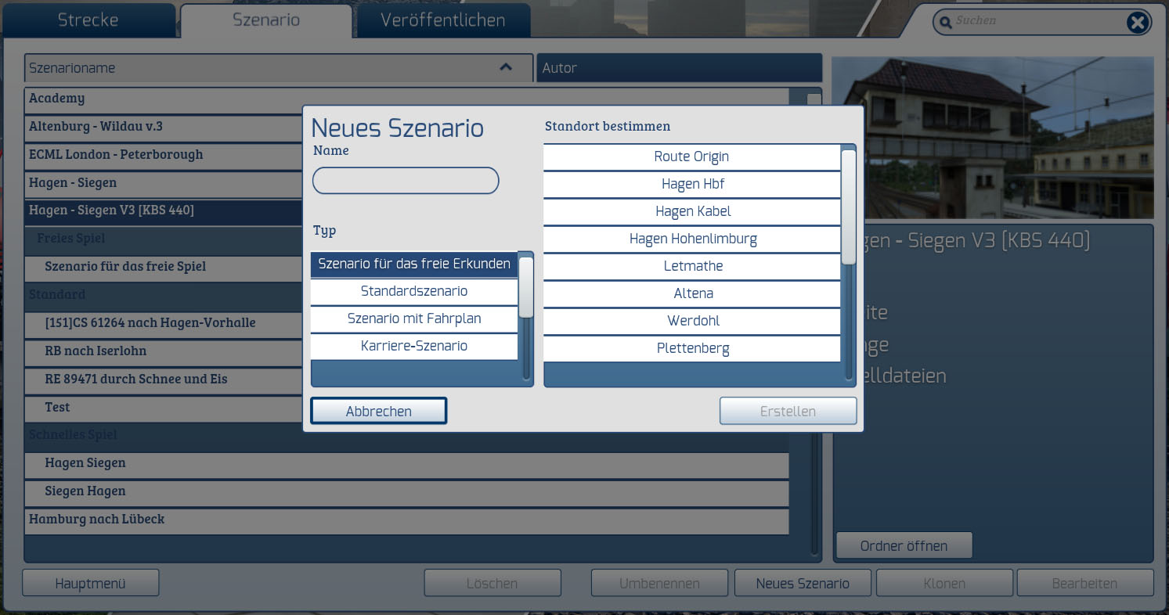This screenshot has width=1169, height=615.
Task: Switch to the Strecke tab
Action: tap(88, 20)
